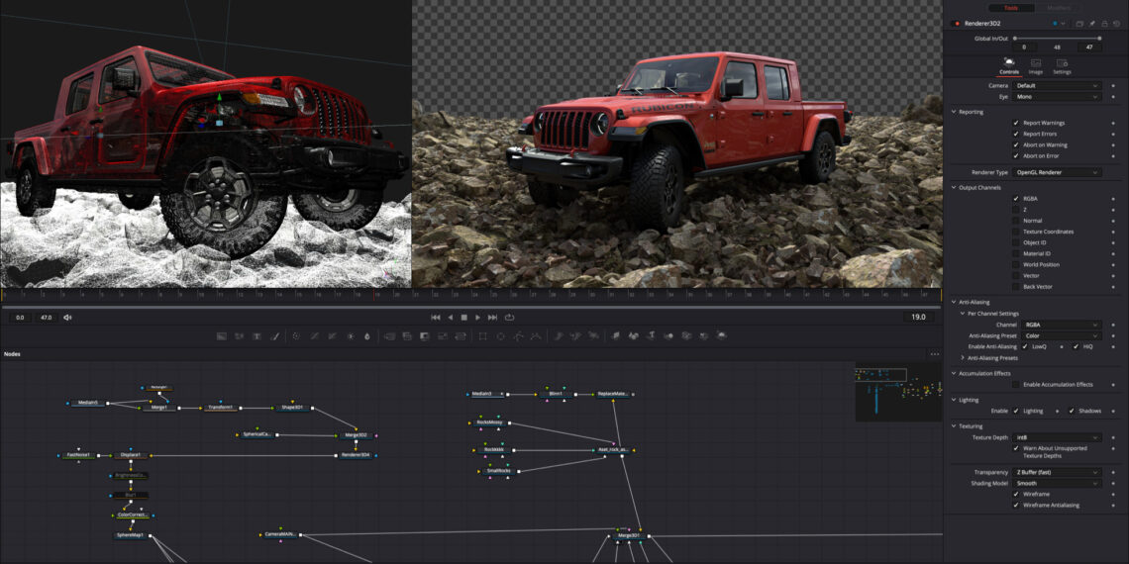Click the Stop playback button
Viewport: 1129px width, 564px height.
pos(464,318)
